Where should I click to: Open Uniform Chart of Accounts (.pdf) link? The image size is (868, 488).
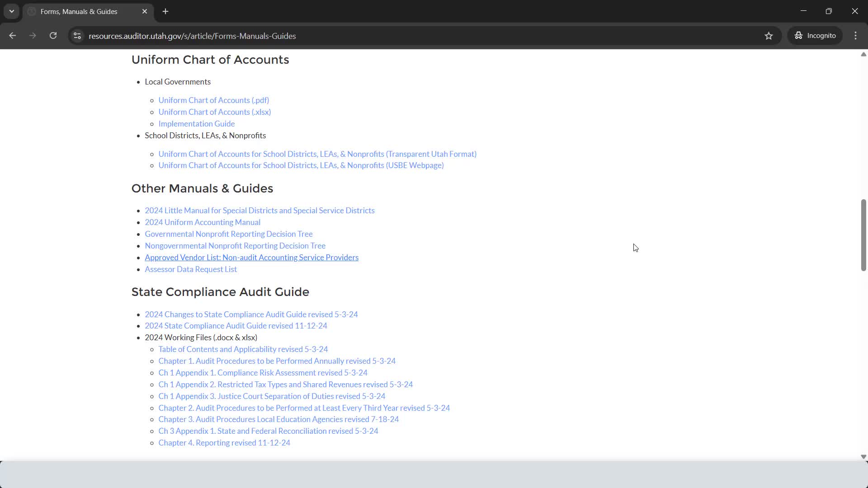coord(213,100)
